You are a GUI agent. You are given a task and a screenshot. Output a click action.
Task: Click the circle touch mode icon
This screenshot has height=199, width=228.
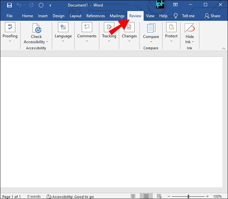(41, 5)
